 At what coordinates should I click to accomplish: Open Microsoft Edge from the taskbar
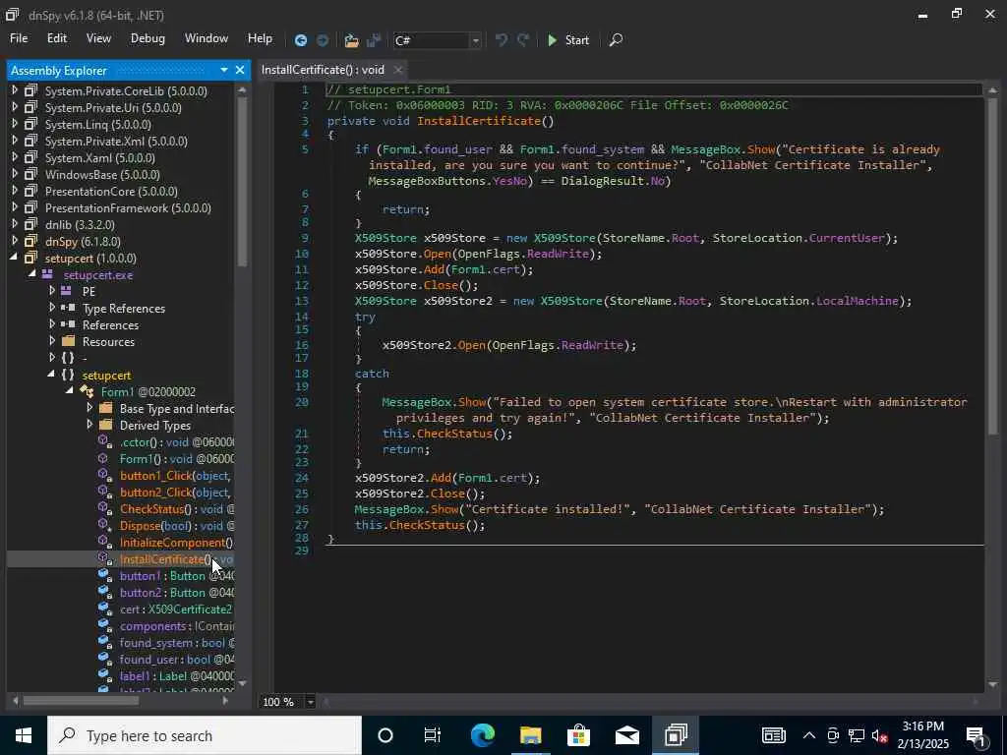pos(482,735)
